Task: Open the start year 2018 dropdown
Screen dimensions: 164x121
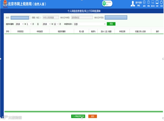Action: coord(20,24)
